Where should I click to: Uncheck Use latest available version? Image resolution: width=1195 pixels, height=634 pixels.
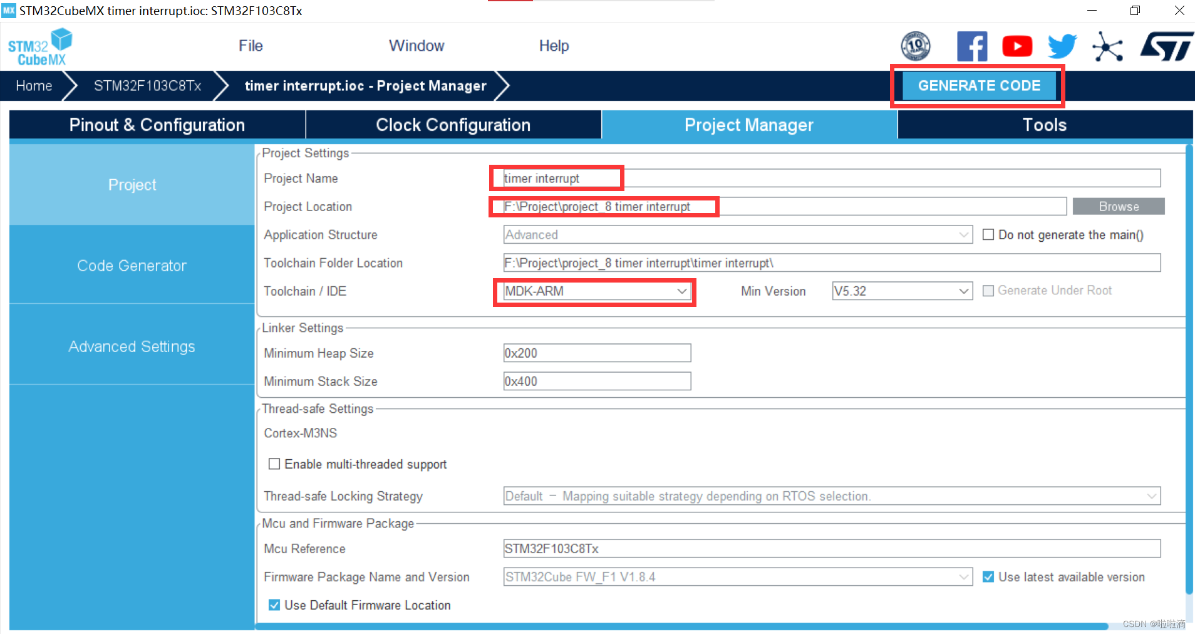(x=988, y=576)
